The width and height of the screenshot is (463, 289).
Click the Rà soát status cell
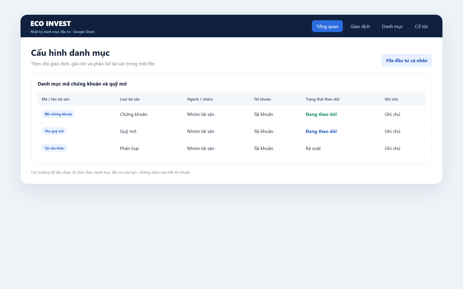coord(313,149)
